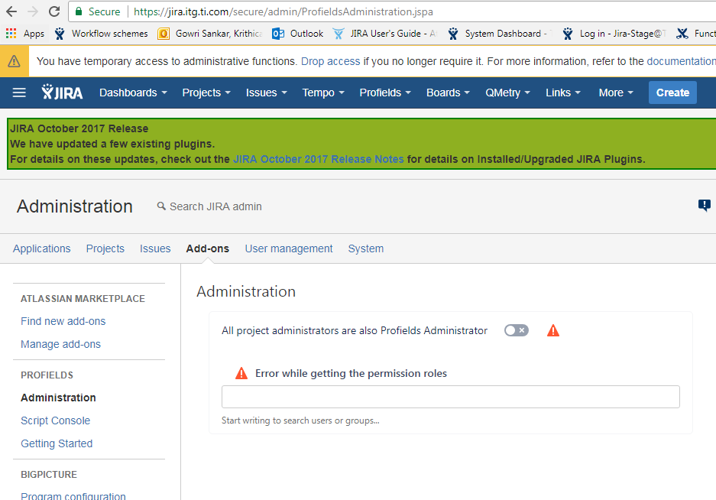Image resolution: width=716 pixels, height=500 pixels.
Task: Open the Getting Started sidebar link
Action: tap(57, 443)
